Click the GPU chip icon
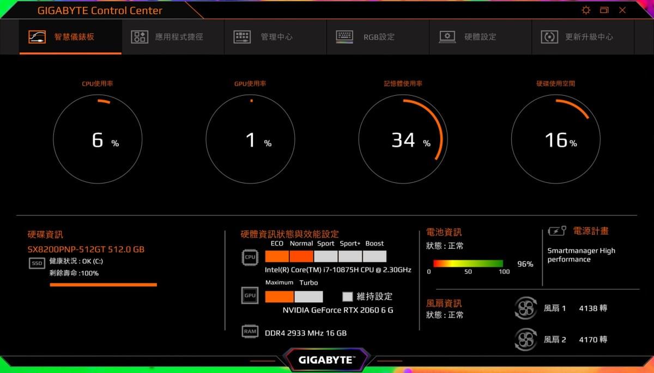This screenshot has width=654, height=373. tap(250, 296)
